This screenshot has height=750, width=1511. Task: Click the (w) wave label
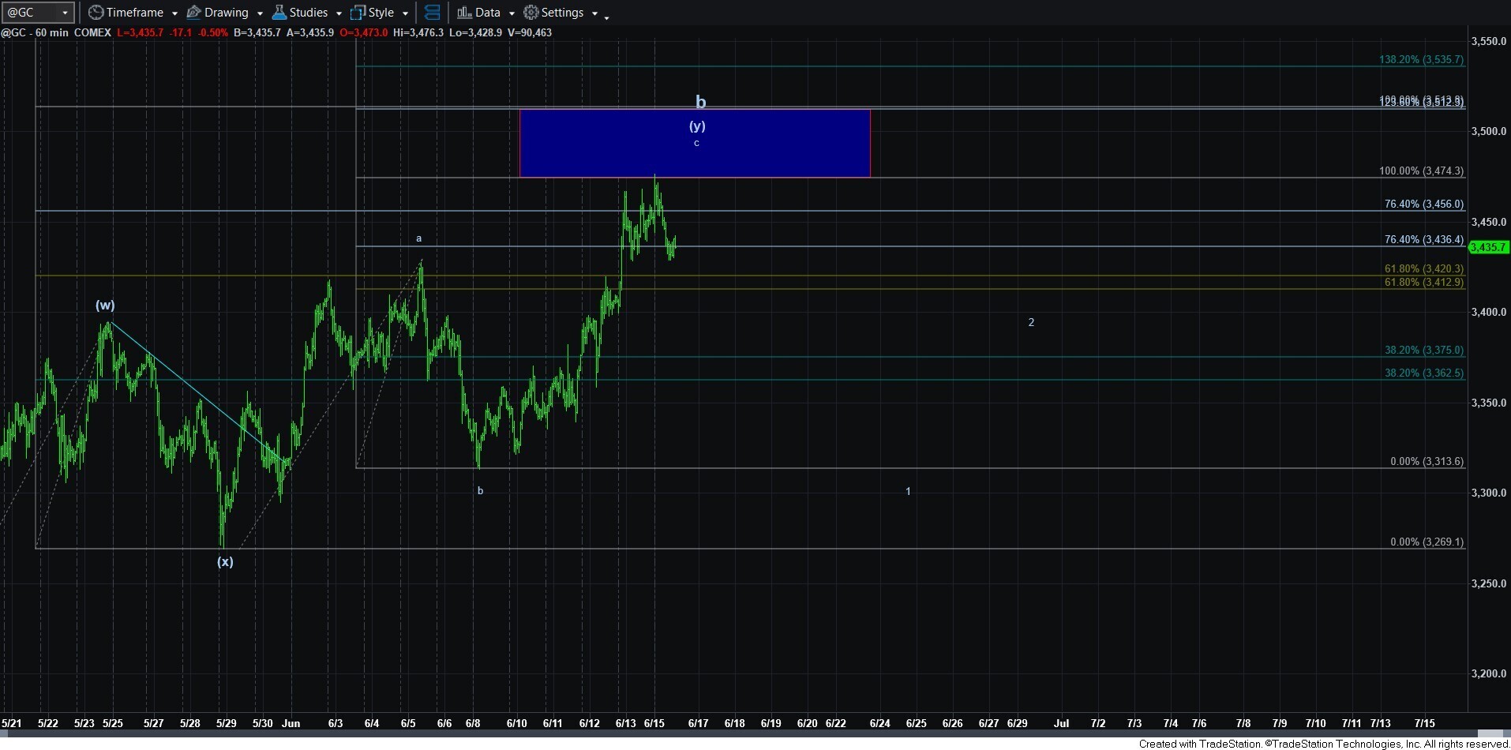[x=105, y=305]
